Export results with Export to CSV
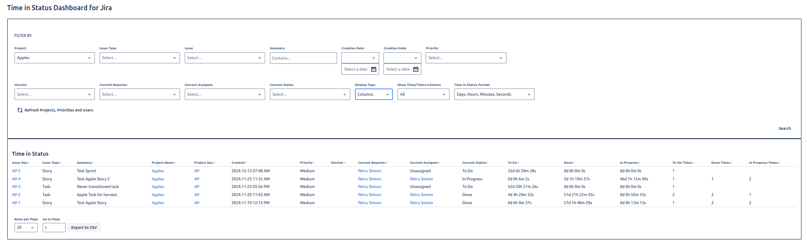 (x=84, y=228)
